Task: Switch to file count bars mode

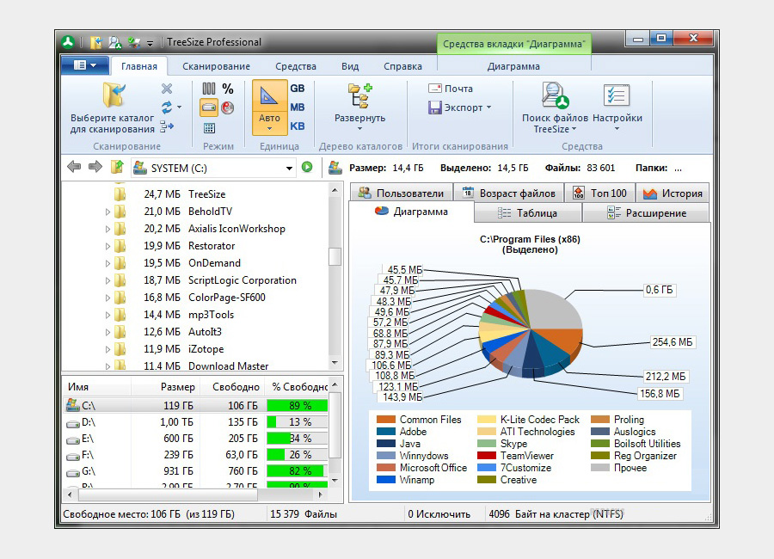Action: point(209,89)
